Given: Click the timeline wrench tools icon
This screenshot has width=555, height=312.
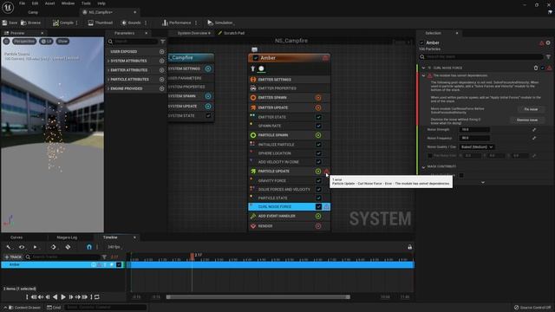Looking at the screenshot, I should 9,247.
